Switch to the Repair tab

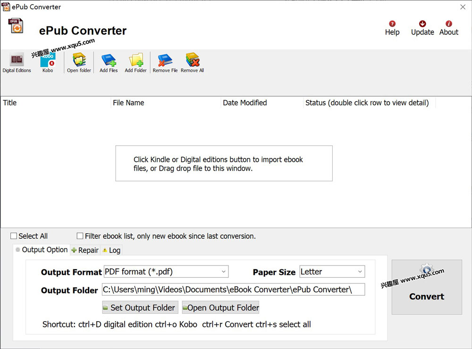click(85, 250)
